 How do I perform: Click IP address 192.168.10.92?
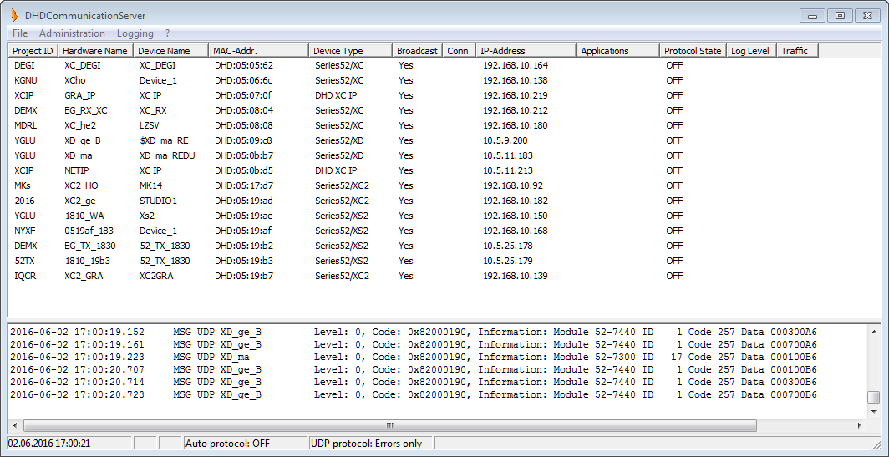[513, 185]
